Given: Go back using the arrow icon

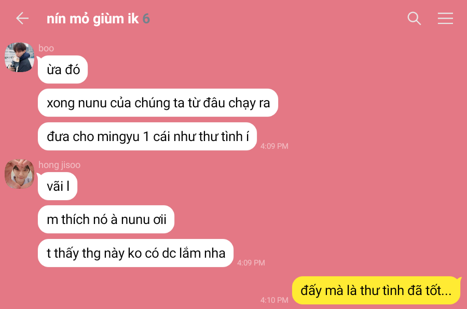Looking at the screenshot, I should (22, 19).
